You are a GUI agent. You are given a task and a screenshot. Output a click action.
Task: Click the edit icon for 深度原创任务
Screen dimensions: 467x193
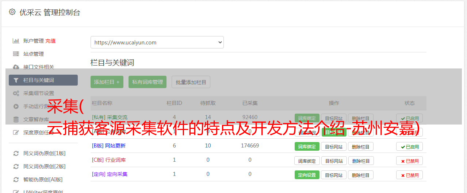click(x=16, y=133)
